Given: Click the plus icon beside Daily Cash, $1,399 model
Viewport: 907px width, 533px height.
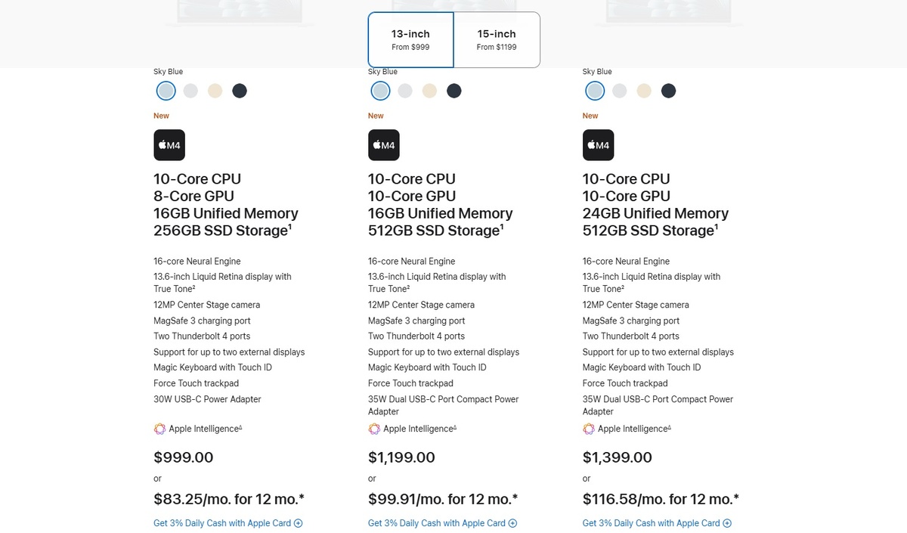Looking at the screenshot, I should point(727,523).
